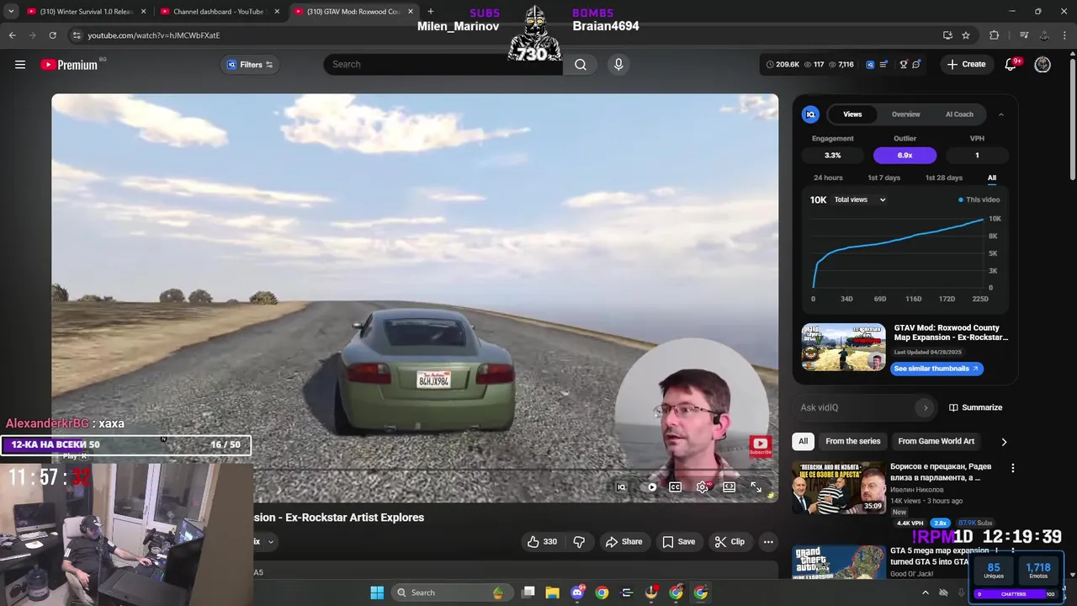Click the vidIQ logo in side panel
The width and height of the screenshot is (1077, 606).
810,114
